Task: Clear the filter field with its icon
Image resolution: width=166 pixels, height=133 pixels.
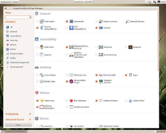Action: [x=30, y=17]
